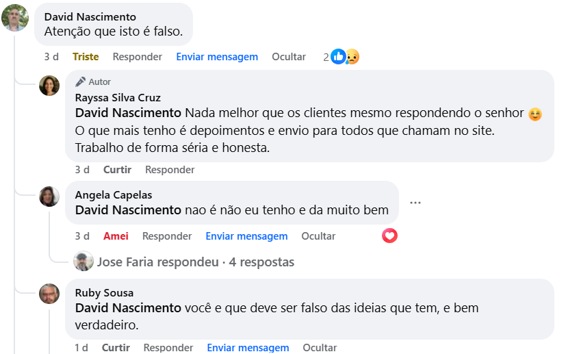Toggle the Triste reaction on David's comment
The height and width of the screenshot is (354, 566).
click(86, 57)
